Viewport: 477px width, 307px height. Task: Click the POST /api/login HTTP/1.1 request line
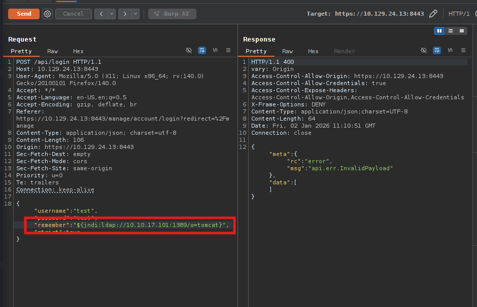point(59,62)
